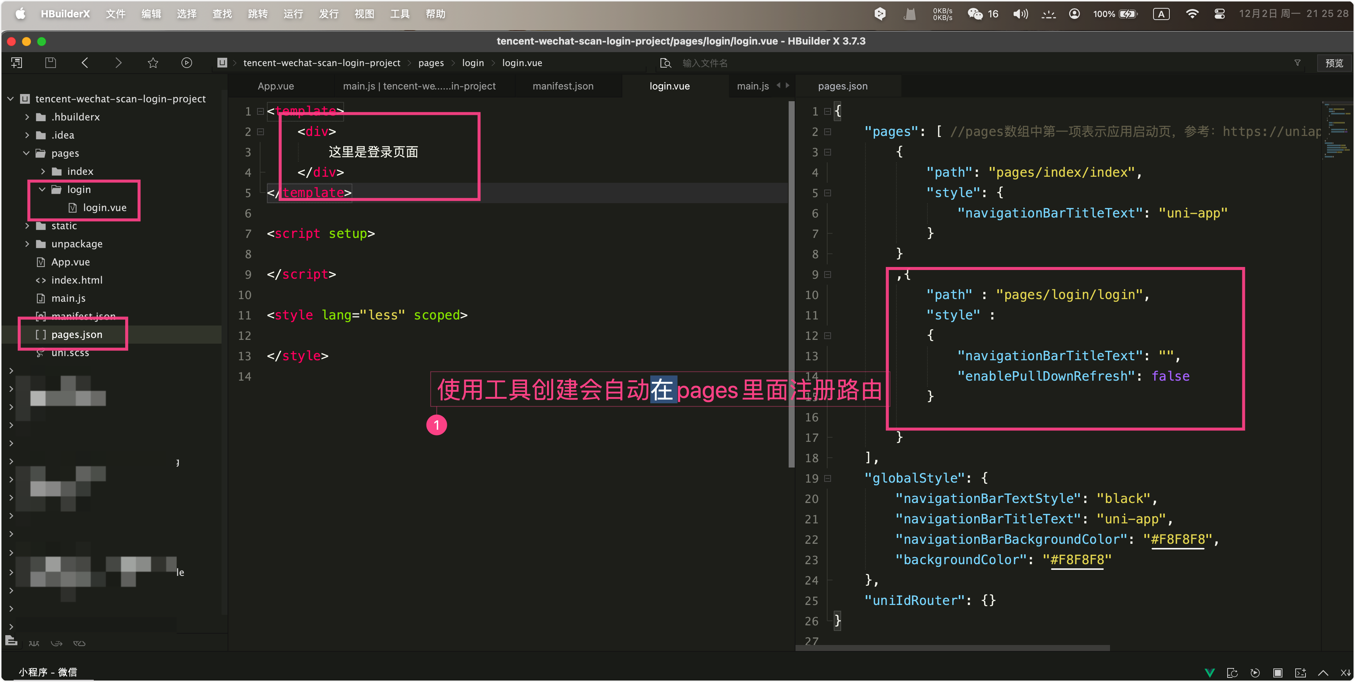
Task: Fold the globalStyle block at line 19
Action: click(x=828, y=478)
